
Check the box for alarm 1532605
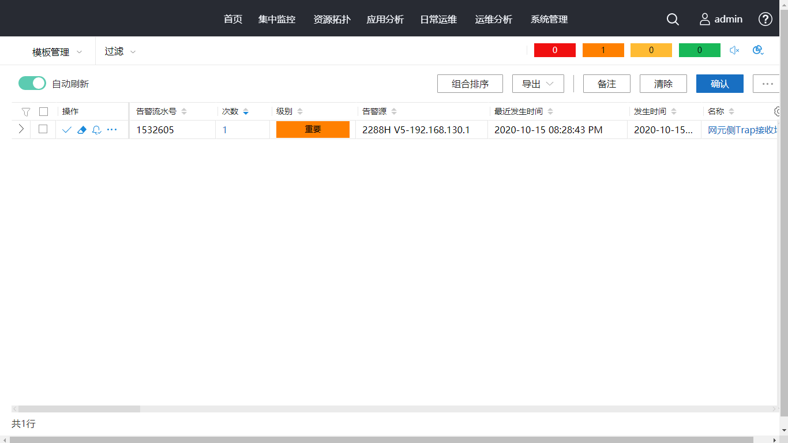click(43, 129)
